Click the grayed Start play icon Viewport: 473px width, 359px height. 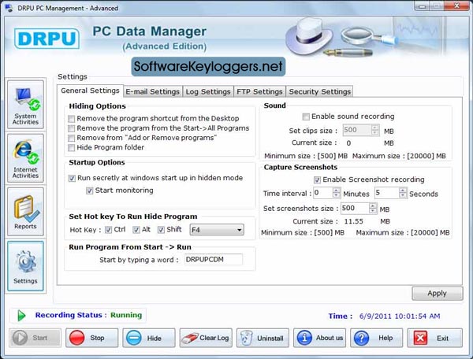click(20, 338)
